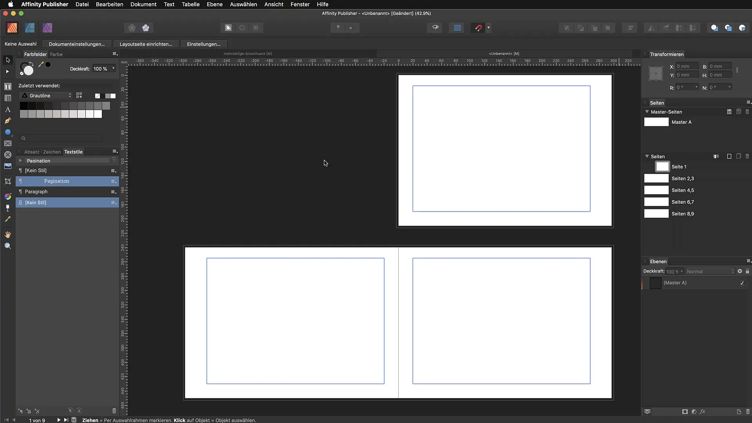Select the Pen tool
752x423 pixels.
coord(8,121)
